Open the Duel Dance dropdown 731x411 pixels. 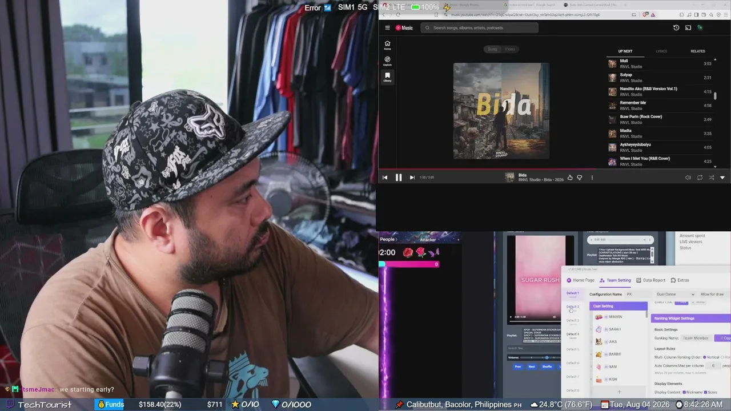(x=675, y=295)
